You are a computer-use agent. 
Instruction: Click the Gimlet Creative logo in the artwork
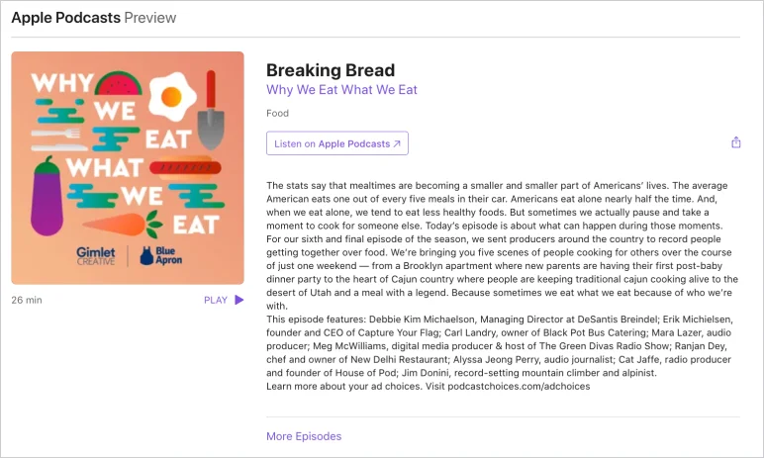coord(95,256)
